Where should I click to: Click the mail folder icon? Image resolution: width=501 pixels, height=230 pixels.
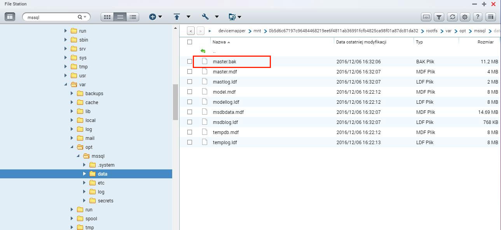point(80,138)
